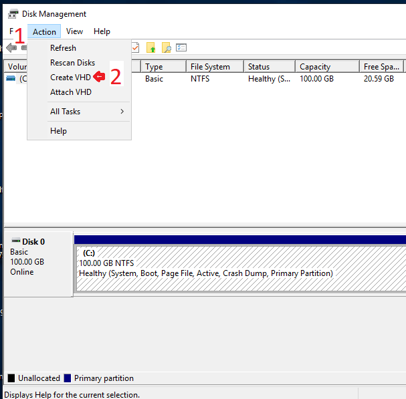The height and width of the screenshot is (399, 406).
Task: Open the Action menu
Action: point(44,31)
